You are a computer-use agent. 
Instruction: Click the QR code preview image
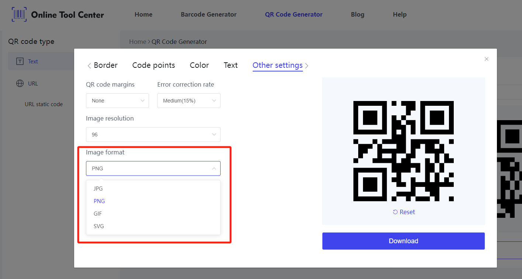404,151
